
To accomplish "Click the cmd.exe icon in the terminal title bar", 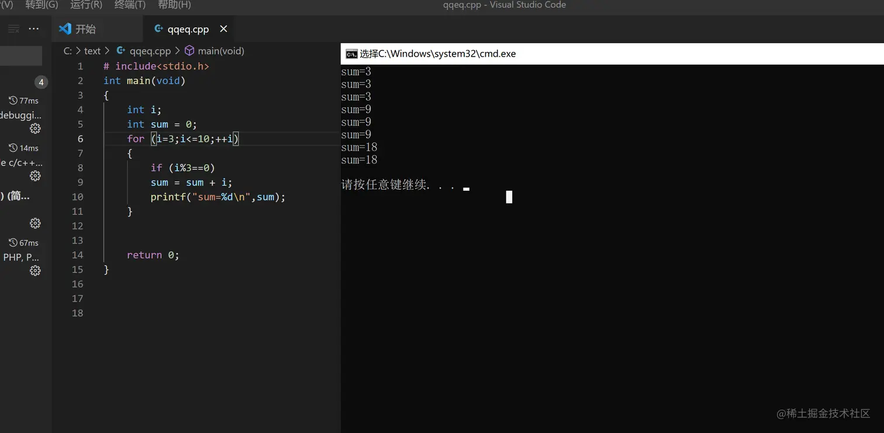I will pos(351,53).
